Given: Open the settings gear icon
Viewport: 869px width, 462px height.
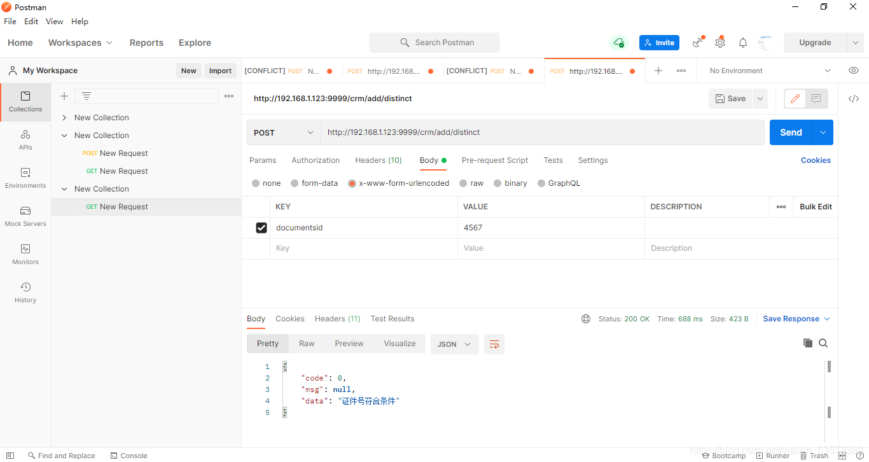Looking at the screenshot, I should 720,43.
